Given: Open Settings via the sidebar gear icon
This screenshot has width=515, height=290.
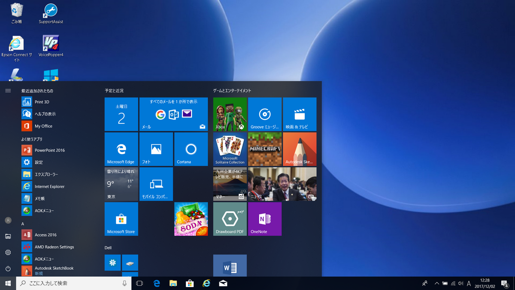Looking at the screenshot, I should (9, 253).
